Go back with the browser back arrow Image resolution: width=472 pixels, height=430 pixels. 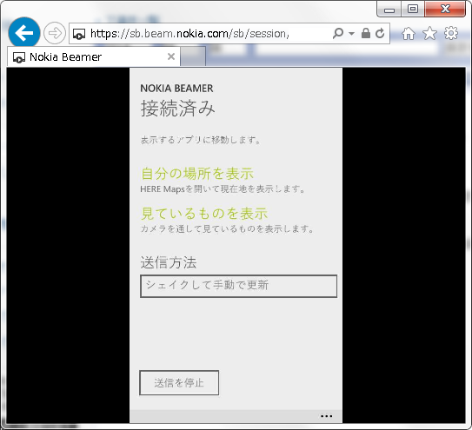click(24, 33)
